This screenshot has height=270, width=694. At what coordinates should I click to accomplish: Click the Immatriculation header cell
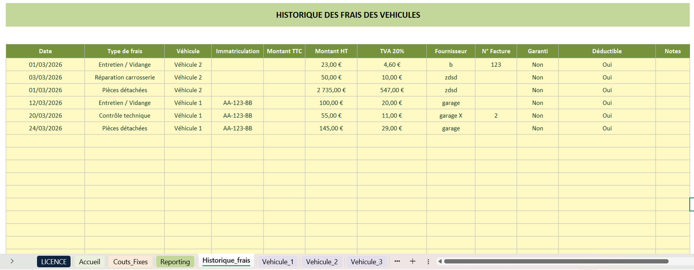point(238,51)
